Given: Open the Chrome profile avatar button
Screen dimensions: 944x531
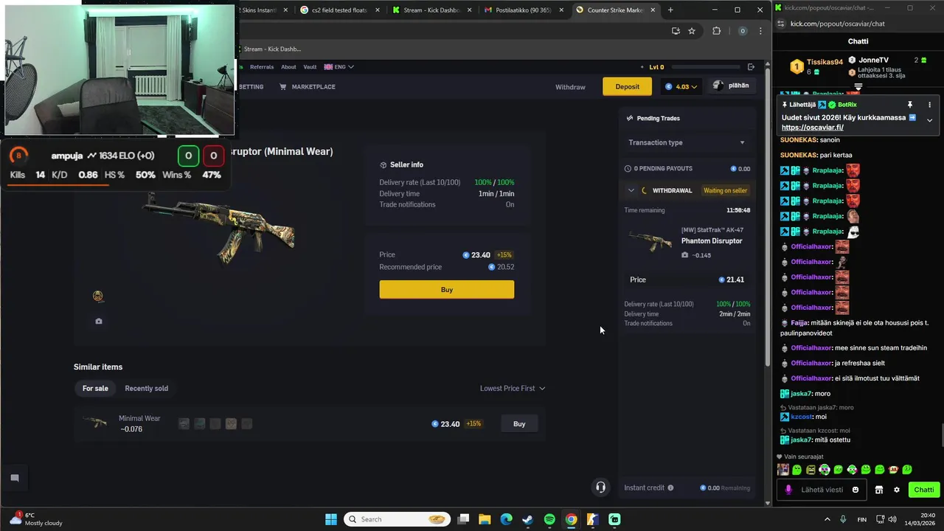Looking at the screenshot, I should coord(743,31).
